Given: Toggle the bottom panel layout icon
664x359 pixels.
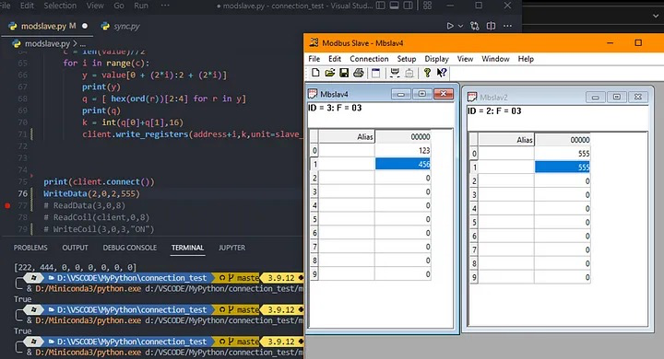Looking at the screenshot, I should (394, 6).
